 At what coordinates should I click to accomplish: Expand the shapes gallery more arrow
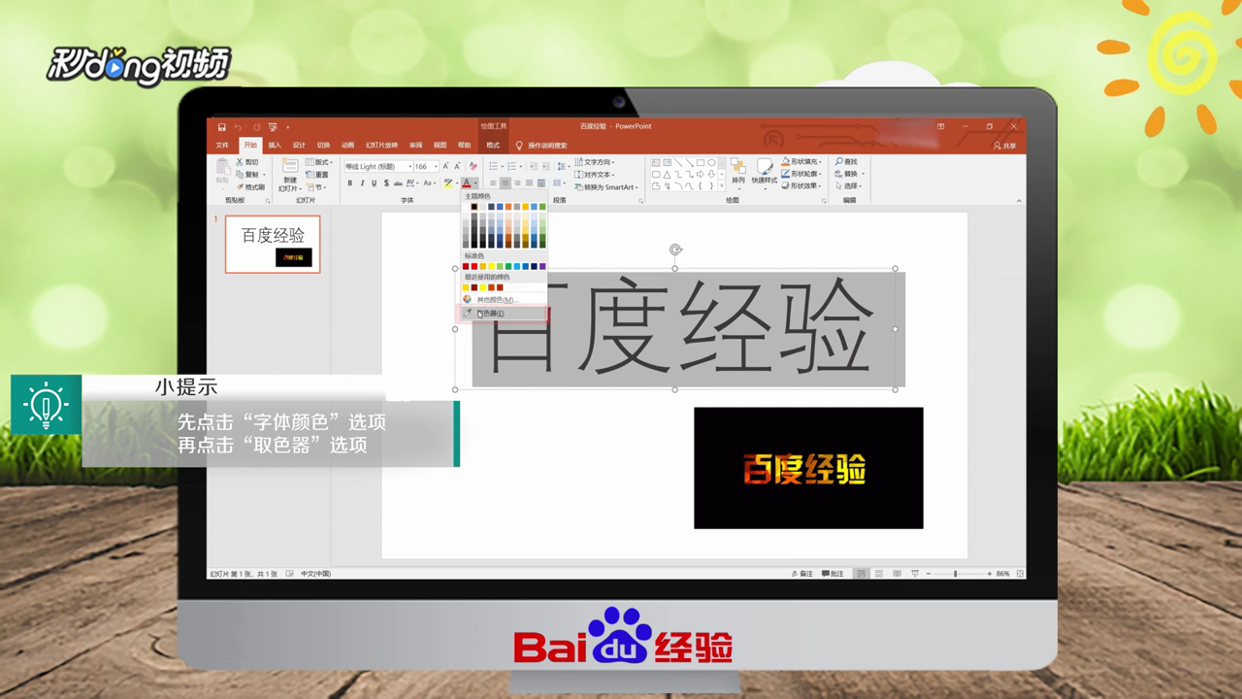(x=722, y=185)
